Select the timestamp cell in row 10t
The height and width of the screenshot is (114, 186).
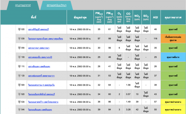[80, 57]
